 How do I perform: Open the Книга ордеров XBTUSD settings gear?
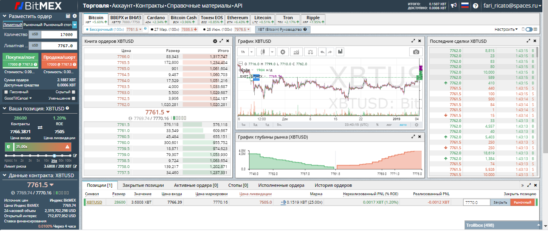pos(215,41)
